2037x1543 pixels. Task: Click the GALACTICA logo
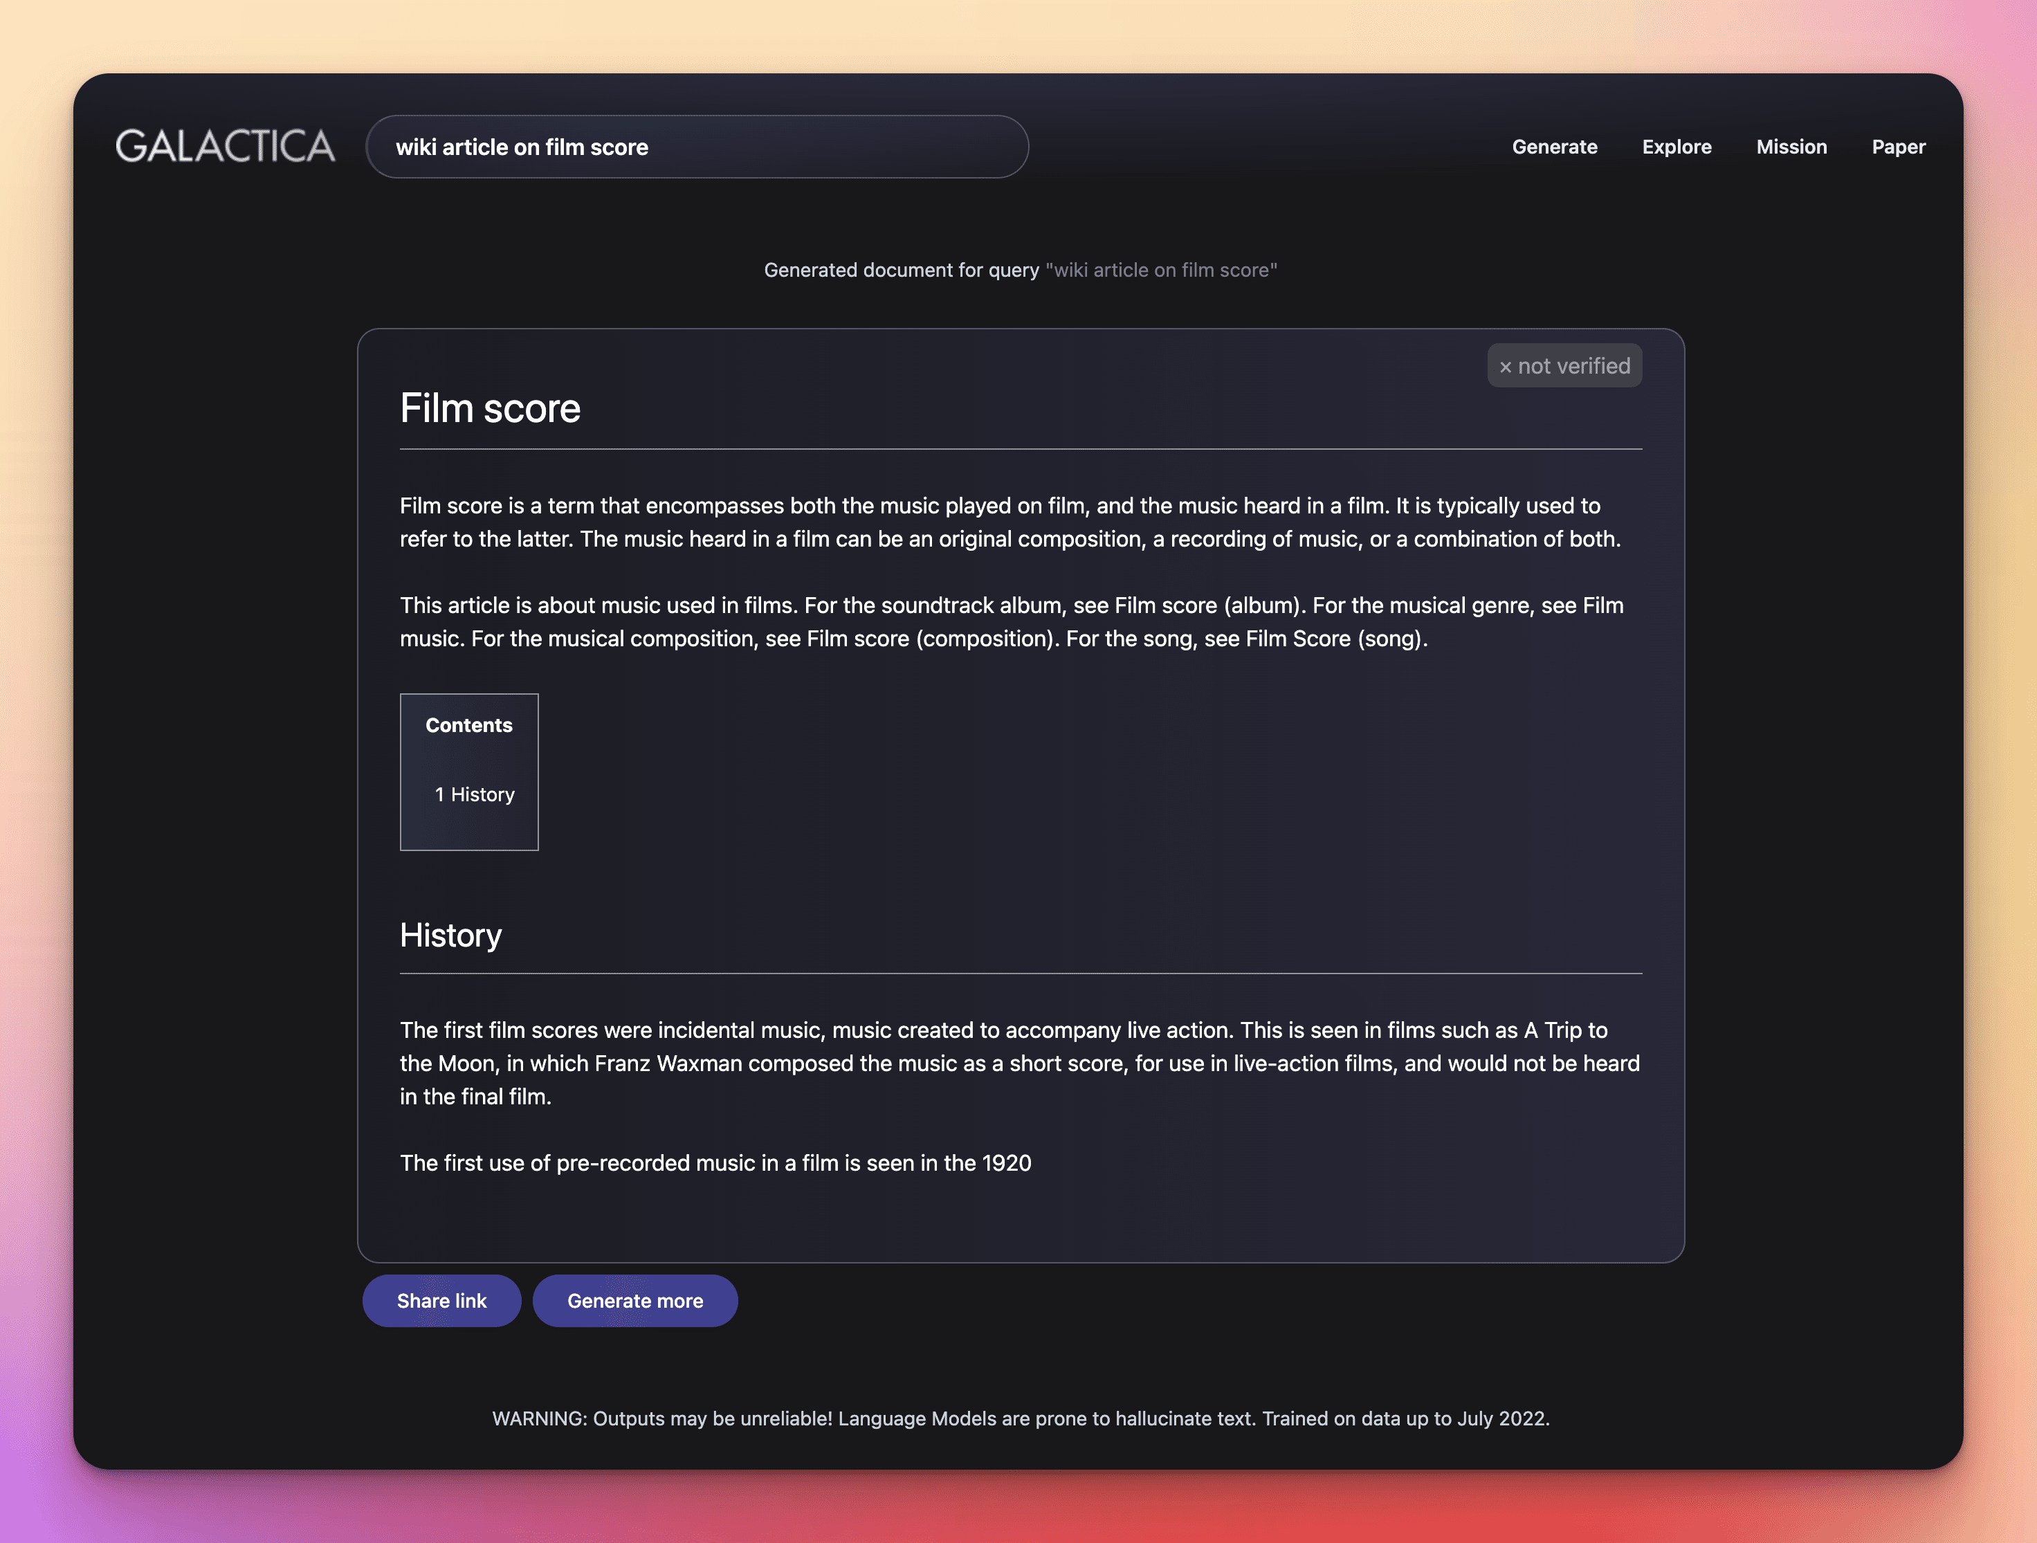coord(226,147)
